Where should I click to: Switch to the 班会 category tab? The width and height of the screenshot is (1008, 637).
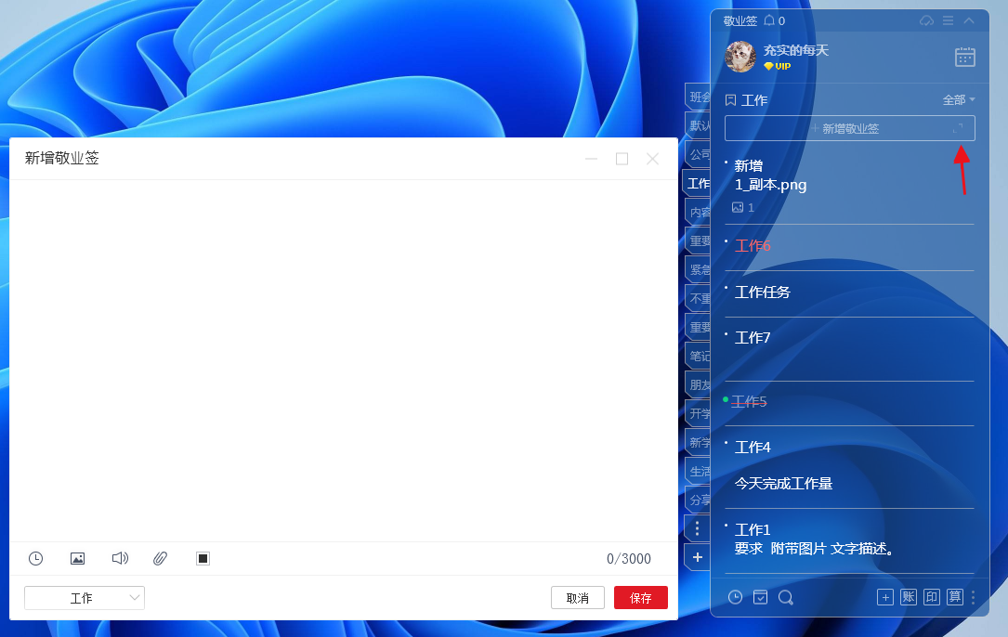click(x=699, y=97)
